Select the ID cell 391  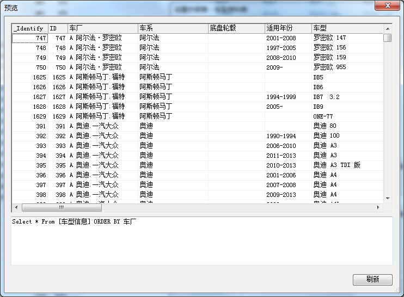(58, 126)
